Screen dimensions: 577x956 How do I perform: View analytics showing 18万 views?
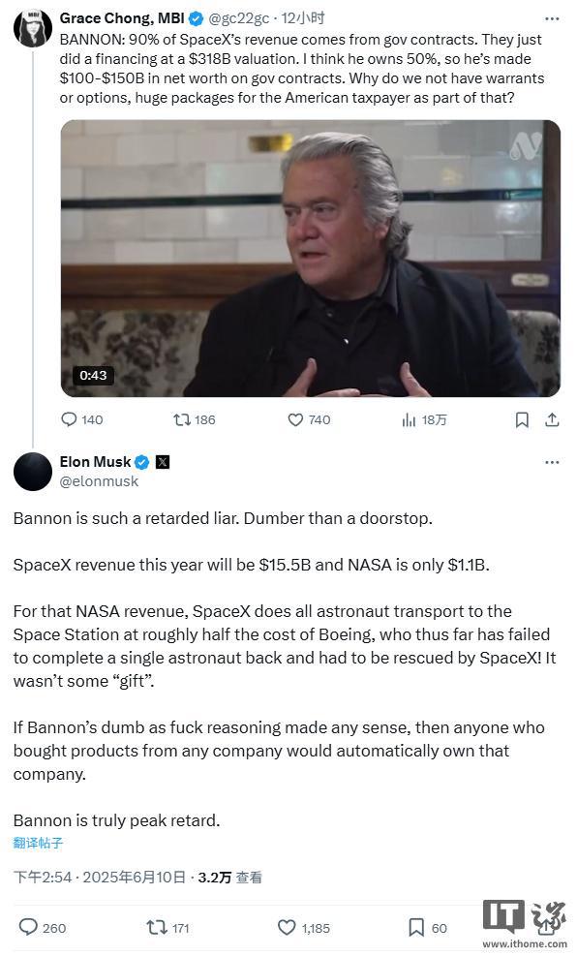click(424, 419)
